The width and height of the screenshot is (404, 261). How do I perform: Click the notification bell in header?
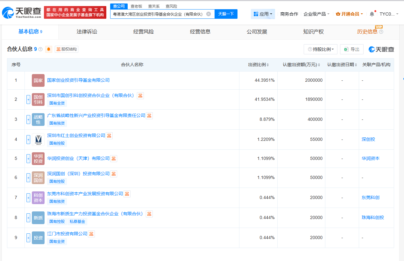tap(372, 14)
